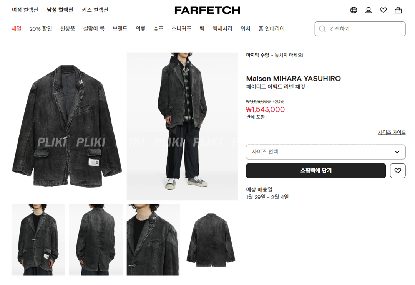The width and height of the screenshot is (415, 285).
Task: Open the shopping bag icon
Action: (398, 10)
